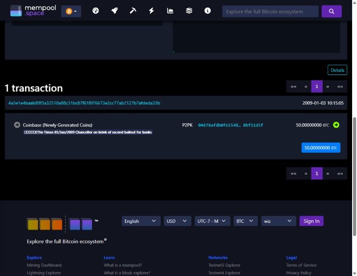
Task: Open What is a mempool? link
Action: point(123,265)
